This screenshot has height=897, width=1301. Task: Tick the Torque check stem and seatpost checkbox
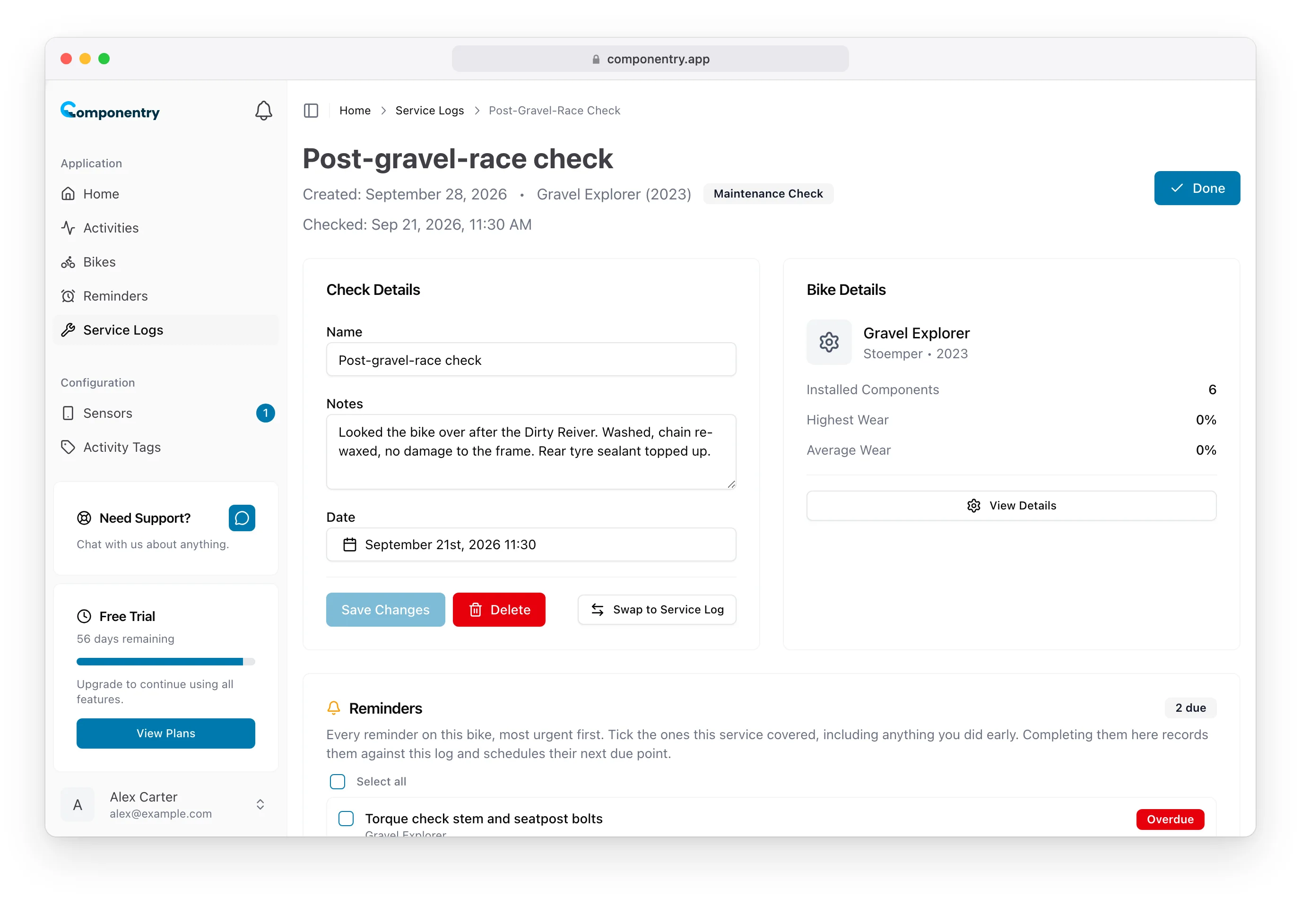coord(346,819)
